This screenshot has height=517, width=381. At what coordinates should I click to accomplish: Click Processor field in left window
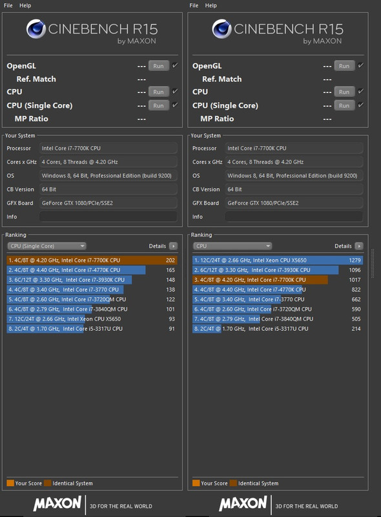[108, 149]
